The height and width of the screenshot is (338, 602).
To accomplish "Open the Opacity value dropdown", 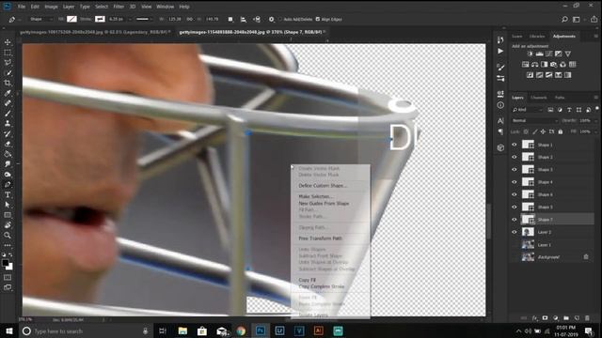I will [595, 120].
